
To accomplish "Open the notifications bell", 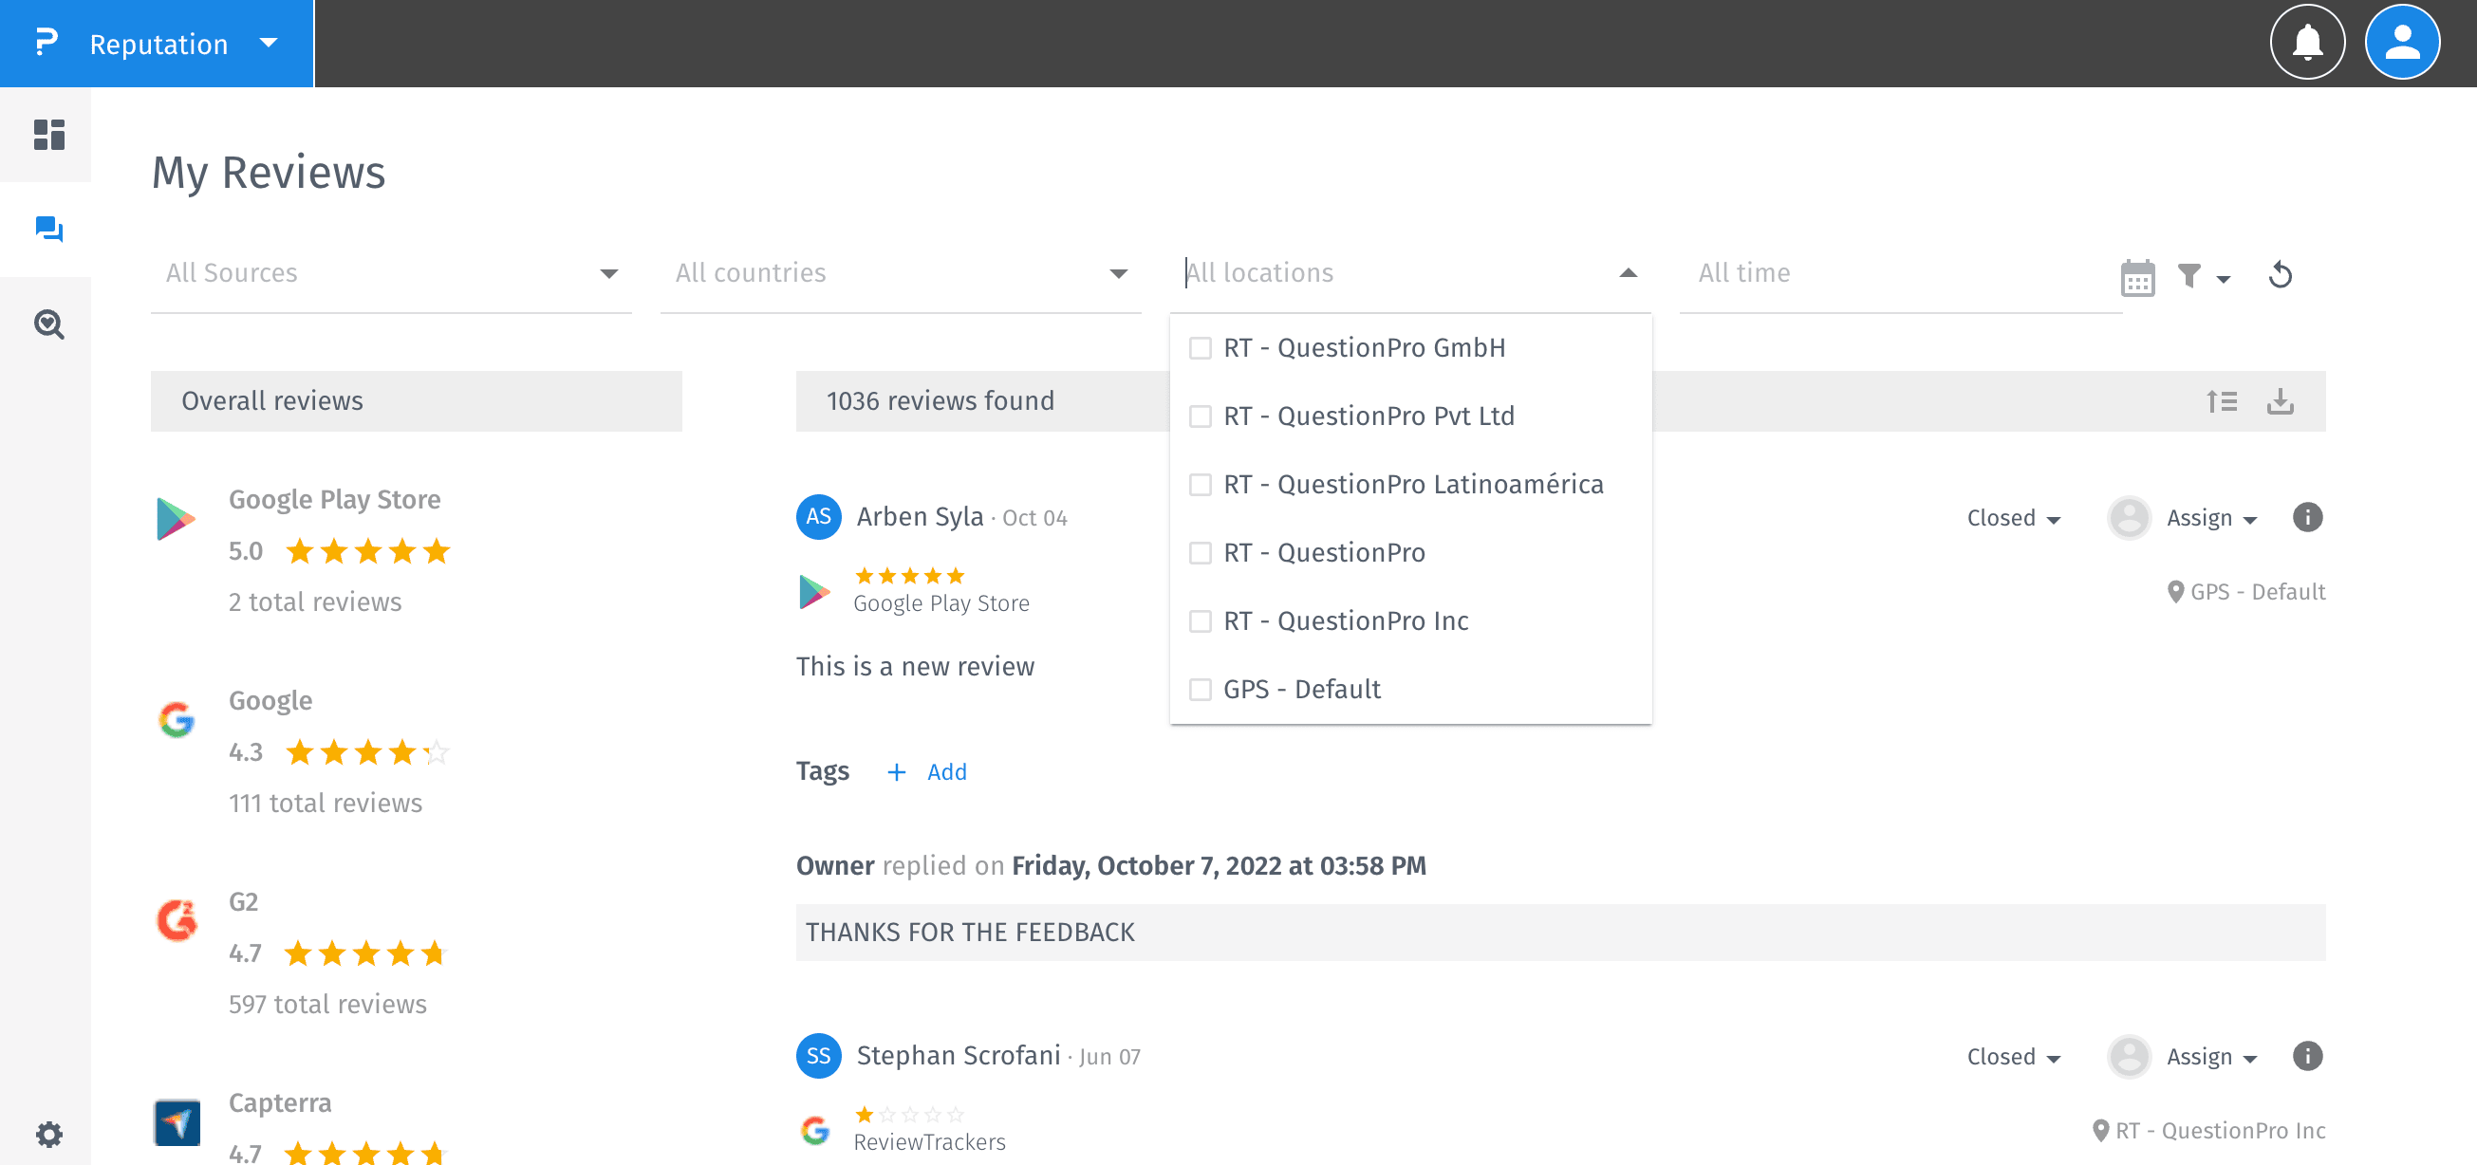I will click(x=2307, y=44).
